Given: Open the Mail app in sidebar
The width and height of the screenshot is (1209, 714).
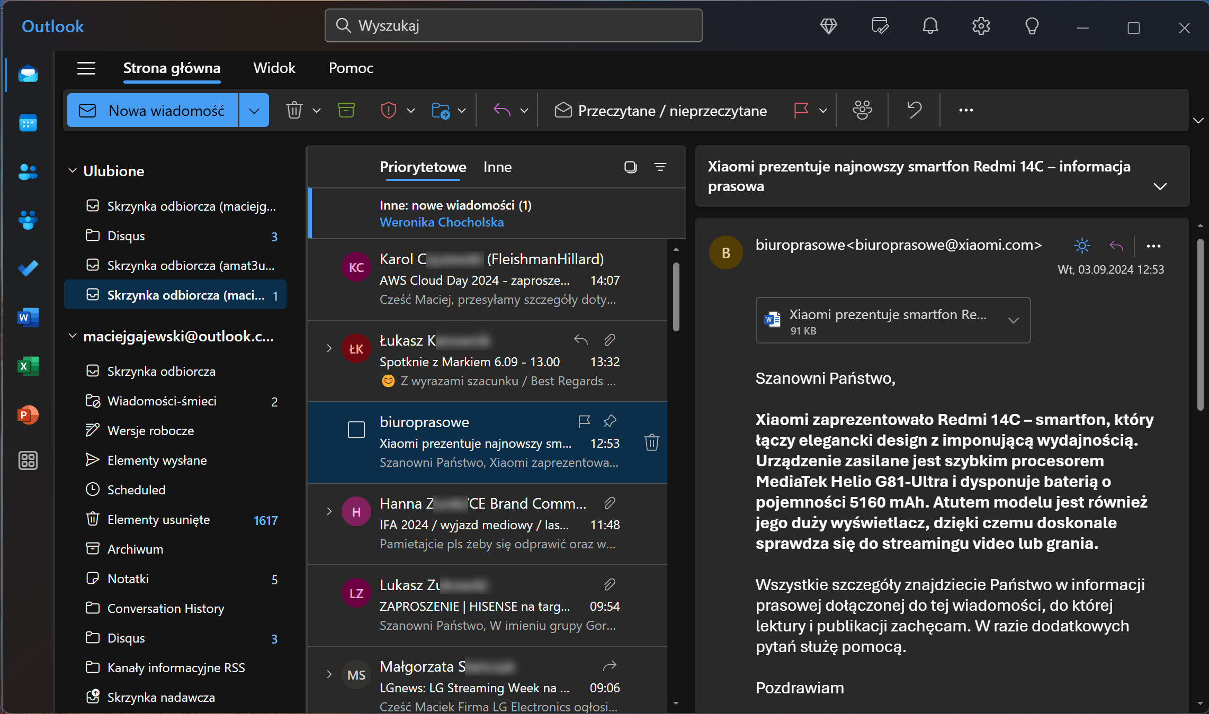Looking at the screenshot, I should point(28,75).
